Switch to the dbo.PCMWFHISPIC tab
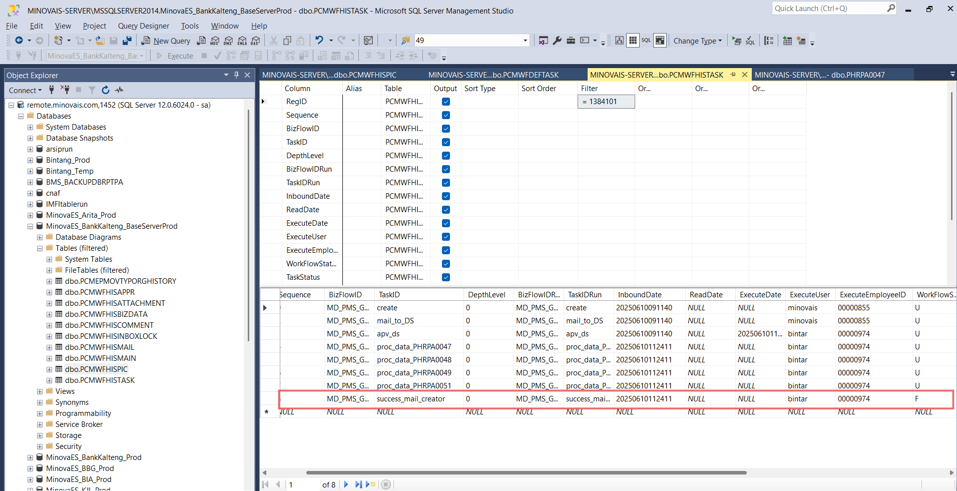This screenshot has height=491, width=957. pyautogui.click(x=329, y=75)
